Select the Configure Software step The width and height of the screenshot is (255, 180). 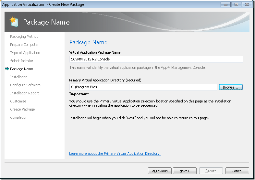25,85
